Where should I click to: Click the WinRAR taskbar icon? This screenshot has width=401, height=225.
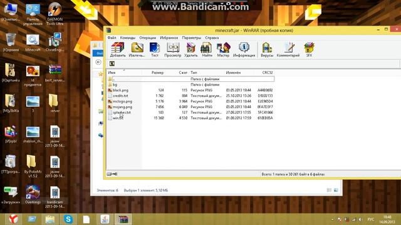pyautogui.click(x=123, y=219)
